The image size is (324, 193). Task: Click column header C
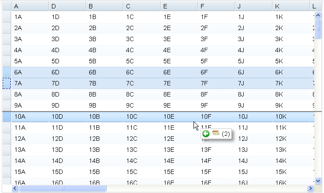point(142,6)
